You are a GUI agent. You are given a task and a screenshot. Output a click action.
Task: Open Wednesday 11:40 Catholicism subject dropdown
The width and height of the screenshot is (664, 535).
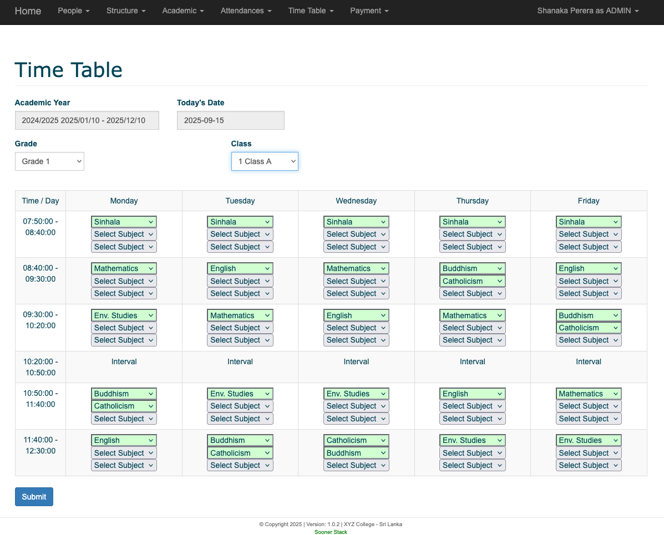pyautogui.click(x=356, y=440)
